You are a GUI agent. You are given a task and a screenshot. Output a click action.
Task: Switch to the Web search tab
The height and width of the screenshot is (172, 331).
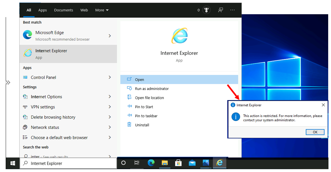coord(84,10)
